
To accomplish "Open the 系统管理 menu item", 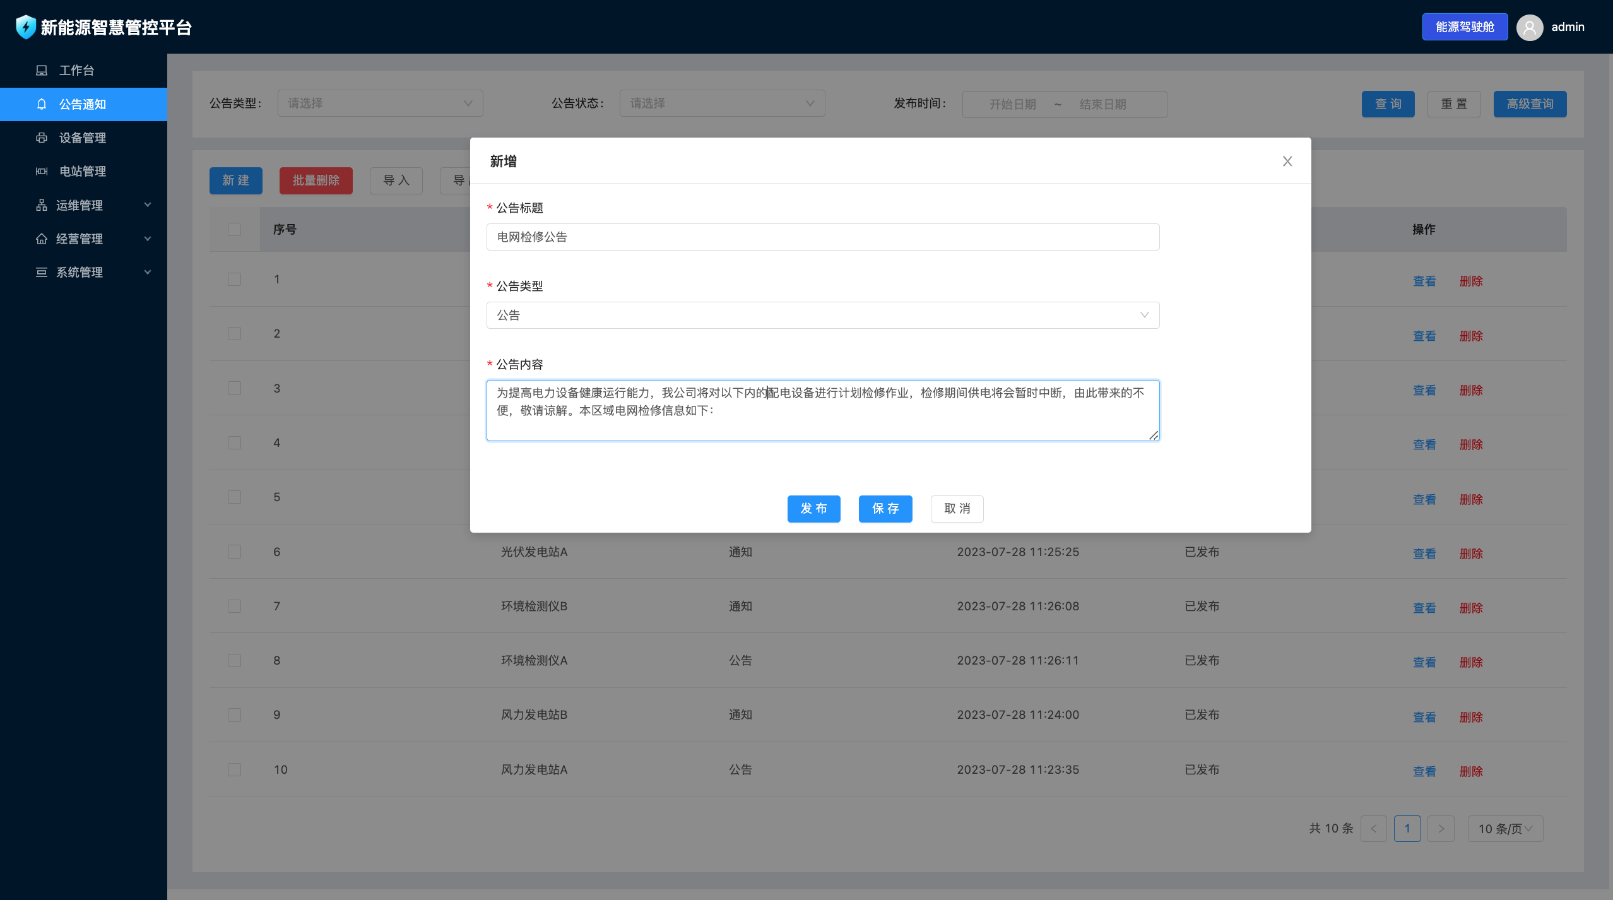I will coord(80,272).
